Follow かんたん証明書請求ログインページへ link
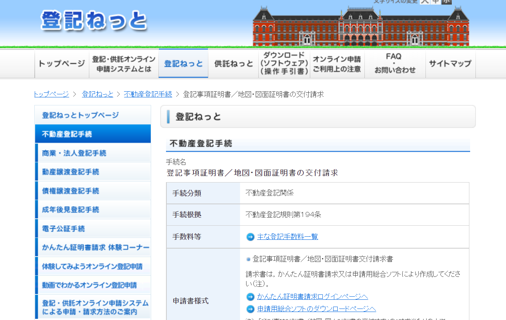The image size is (506, 320). point(312,297)
